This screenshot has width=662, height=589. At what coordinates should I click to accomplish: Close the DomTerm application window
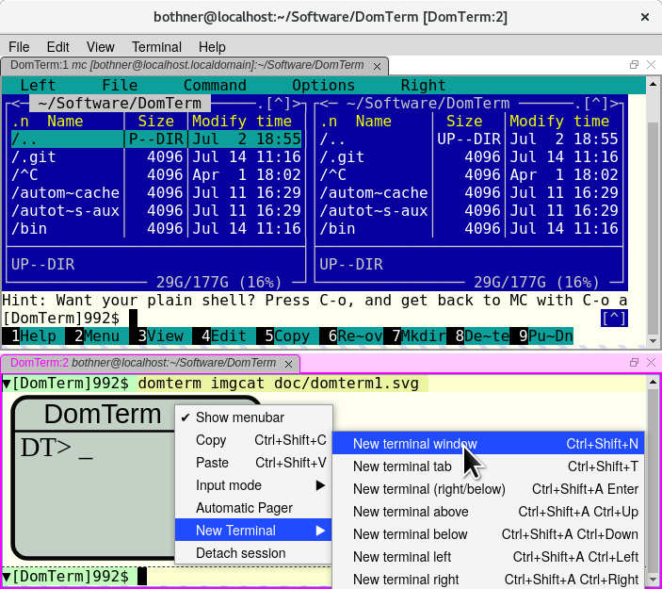645,17
